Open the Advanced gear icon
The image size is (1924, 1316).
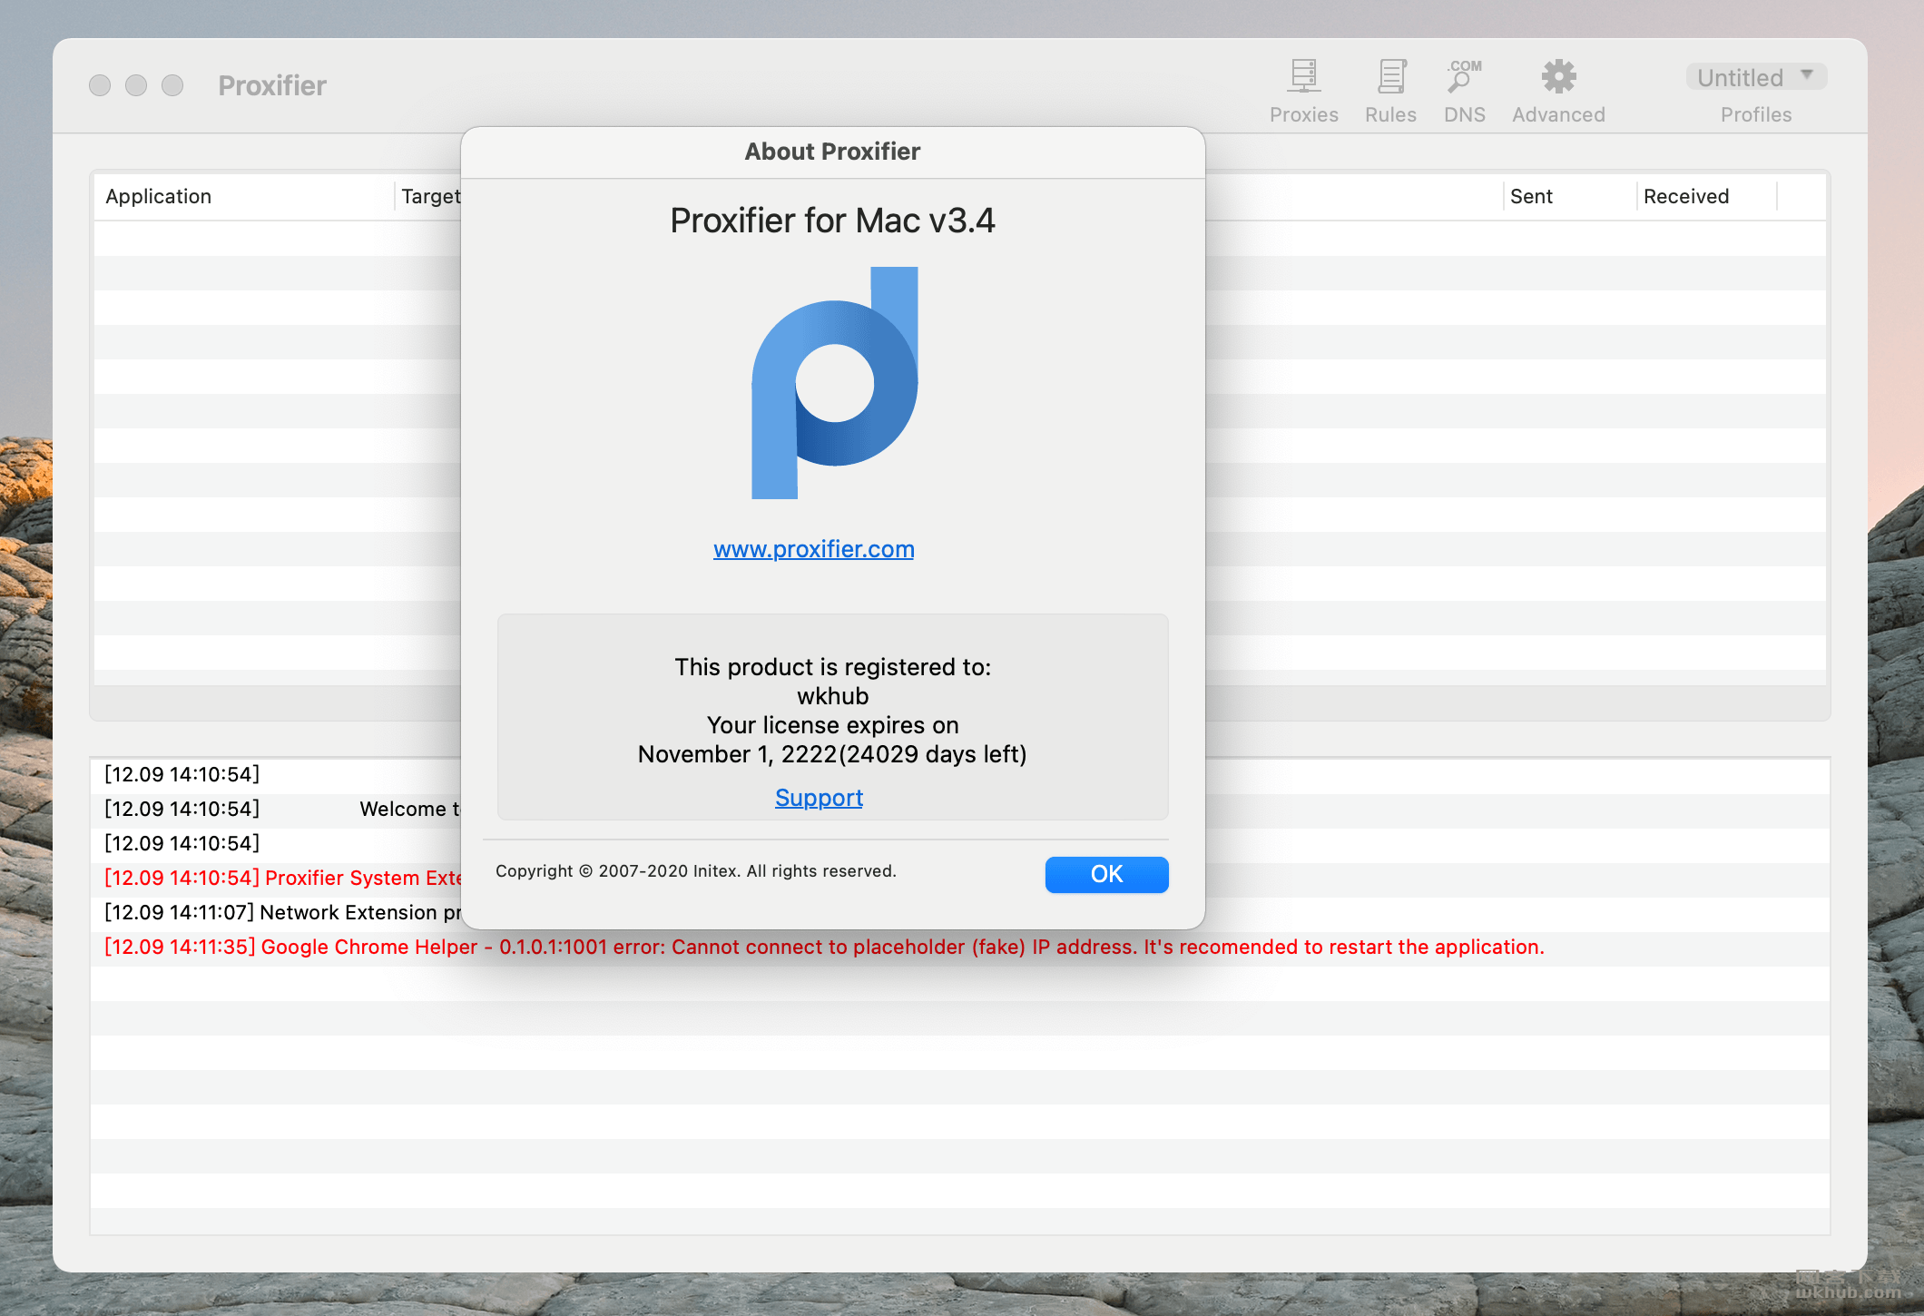pyautogui.click(x=1558, y=91)
